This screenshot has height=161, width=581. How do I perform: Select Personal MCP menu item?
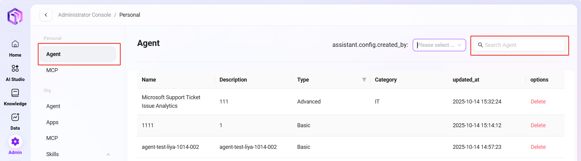click(x=52, y=70)
